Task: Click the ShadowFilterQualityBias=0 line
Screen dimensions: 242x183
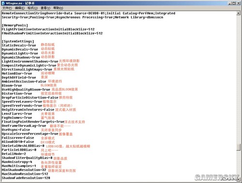Action: click(27, 158)
